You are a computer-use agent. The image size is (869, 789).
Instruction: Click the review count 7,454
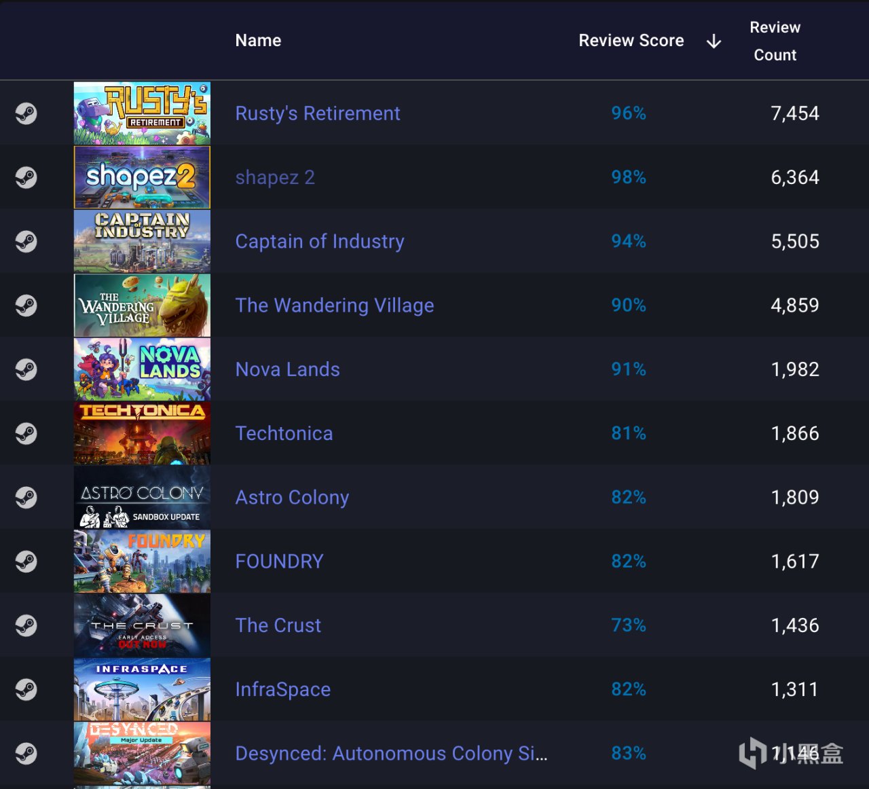pyautogui.click(x=795, y=113)
